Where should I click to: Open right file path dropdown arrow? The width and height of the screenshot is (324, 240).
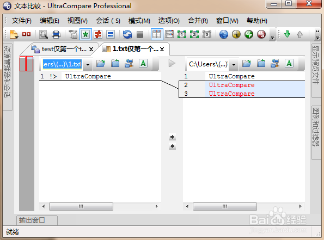(x=234, y=65)
